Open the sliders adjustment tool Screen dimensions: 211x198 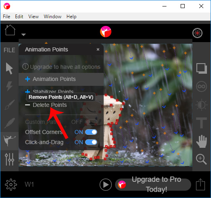(9, 159)
